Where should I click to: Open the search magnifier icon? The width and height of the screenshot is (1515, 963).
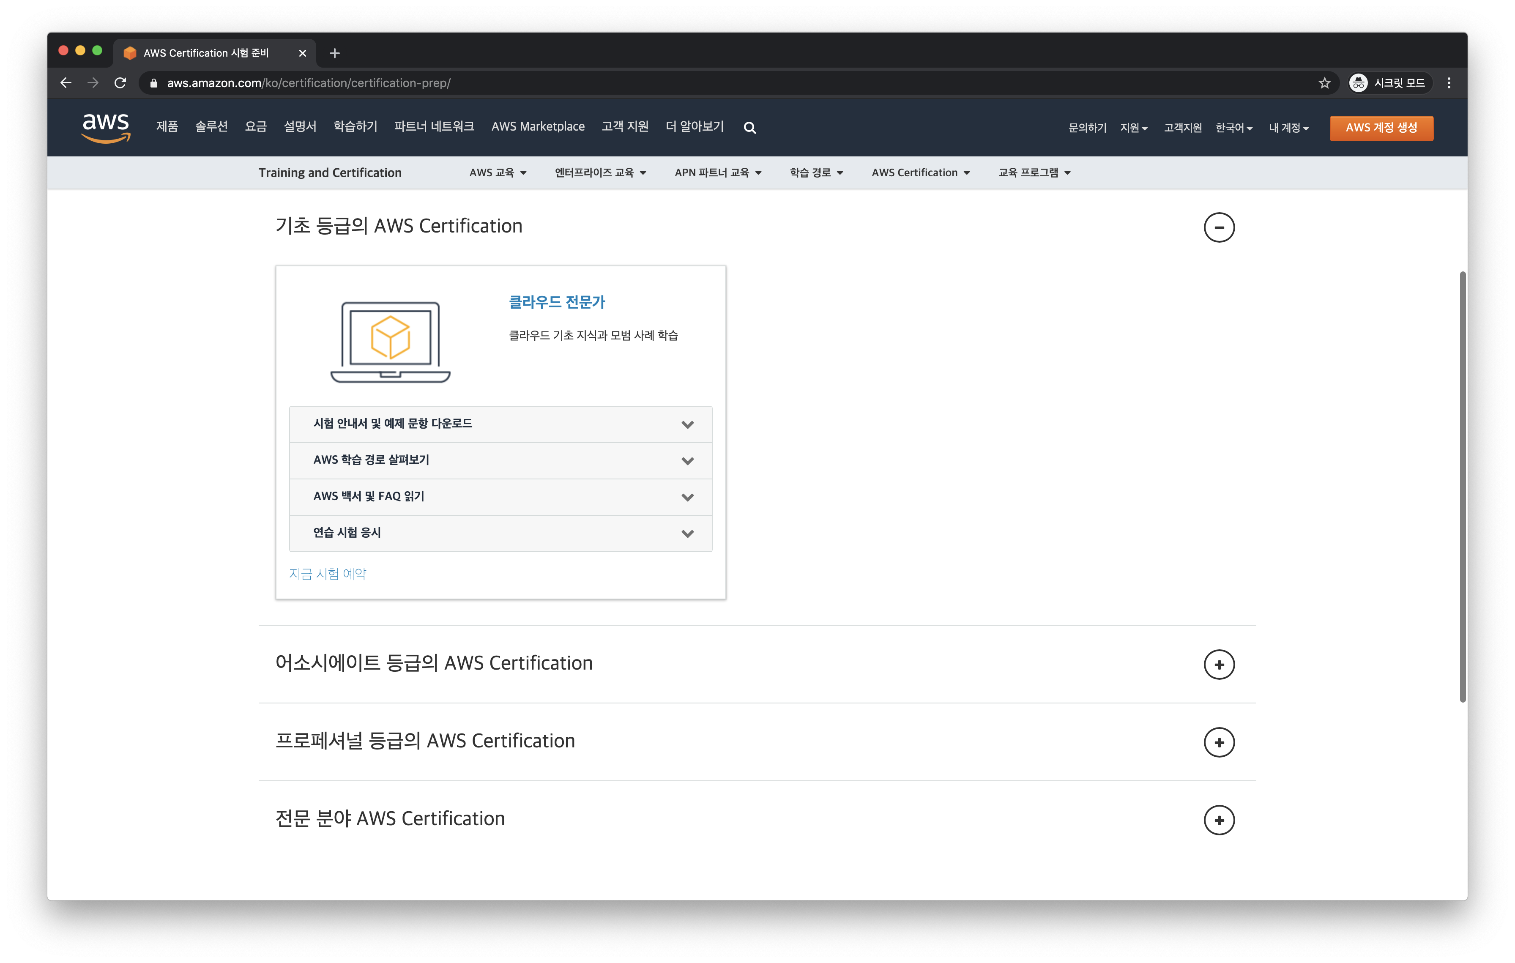point(749,128)
